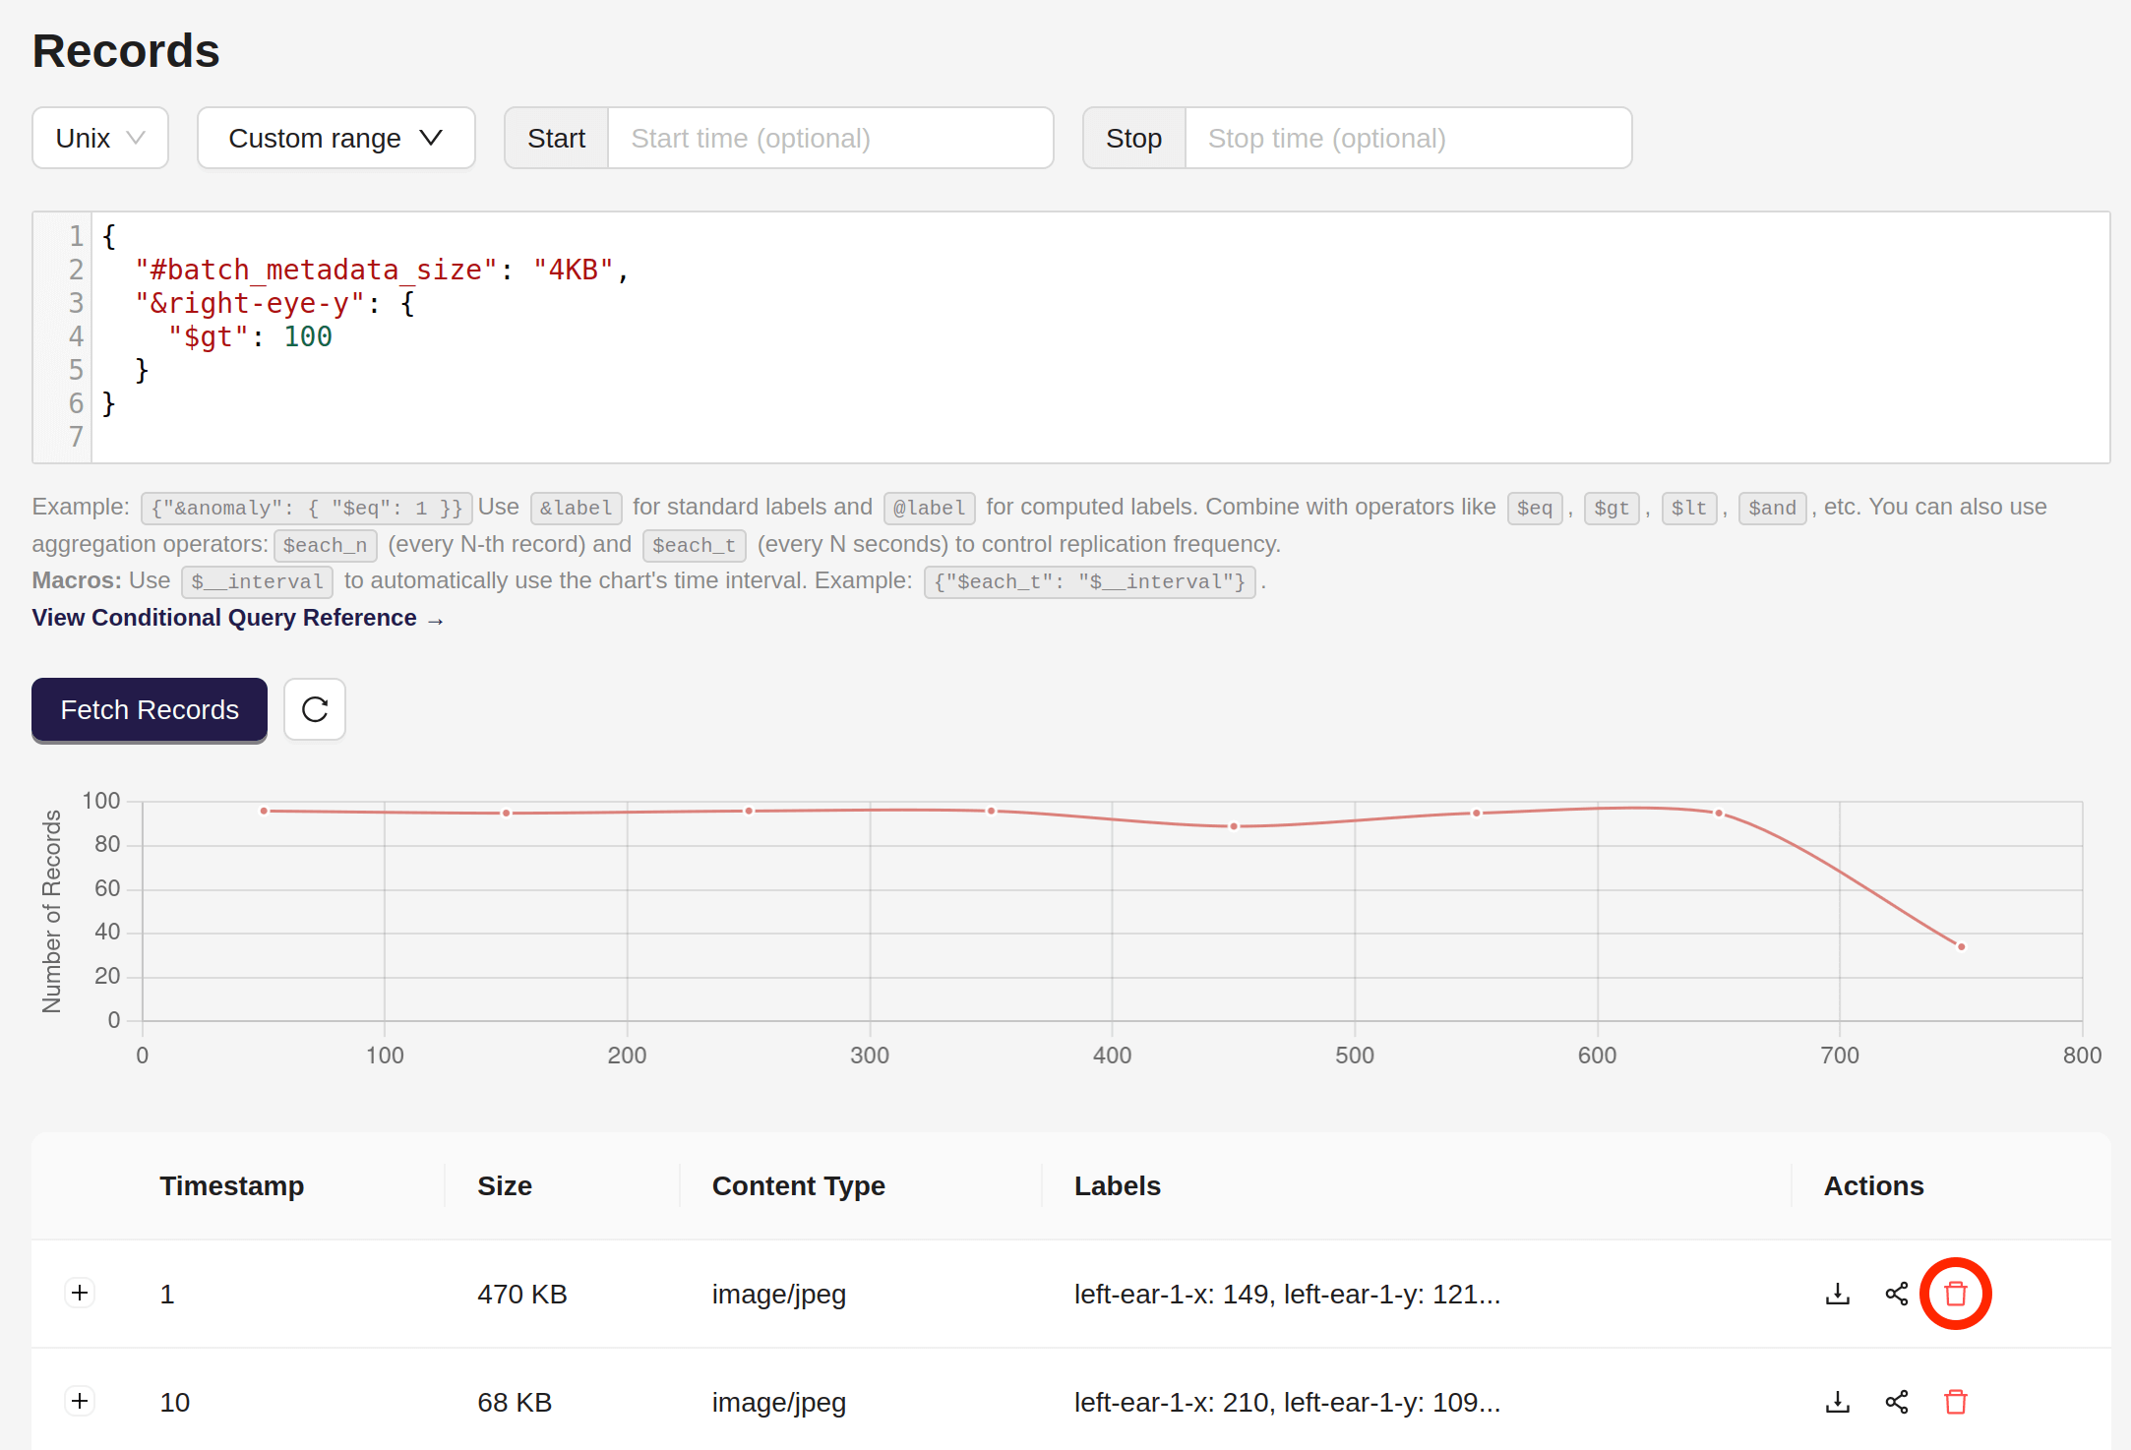Download the record with timestamp 10
The image size is (2131, 1450).
1836,1402
